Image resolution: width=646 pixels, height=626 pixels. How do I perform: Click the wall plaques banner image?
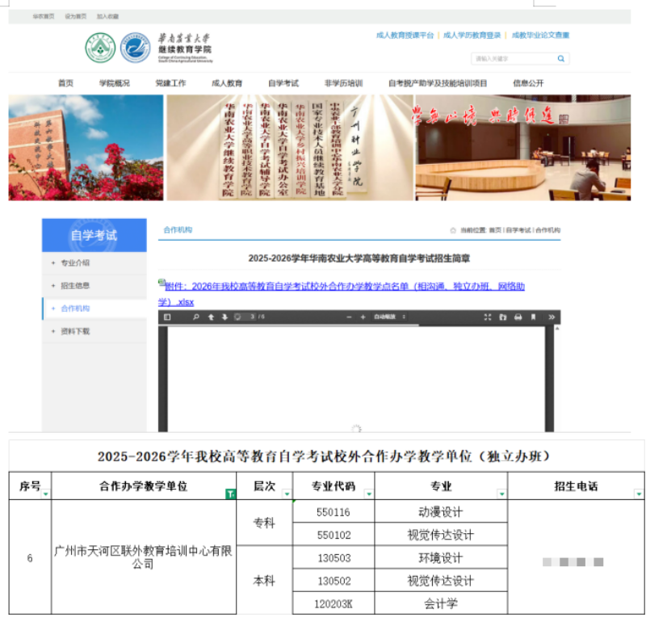pyautogui.click(x=290, y=148)
